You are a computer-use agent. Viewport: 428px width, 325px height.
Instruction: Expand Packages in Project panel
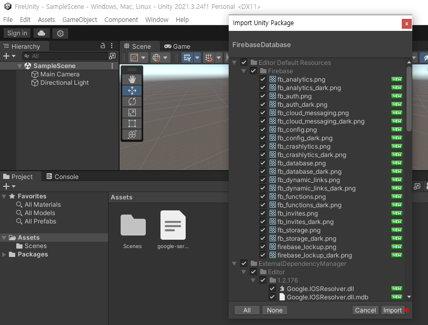[x=4, y=254]
